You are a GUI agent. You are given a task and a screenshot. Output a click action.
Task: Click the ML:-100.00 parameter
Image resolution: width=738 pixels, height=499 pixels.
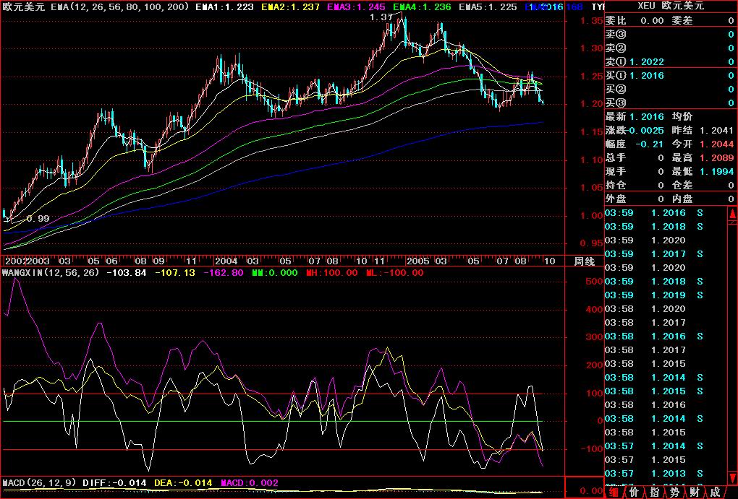tap(394, 272)
